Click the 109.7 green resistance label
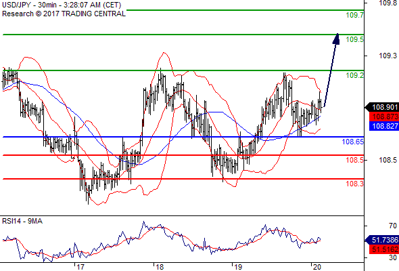399x271 pixels. (355, 15)
